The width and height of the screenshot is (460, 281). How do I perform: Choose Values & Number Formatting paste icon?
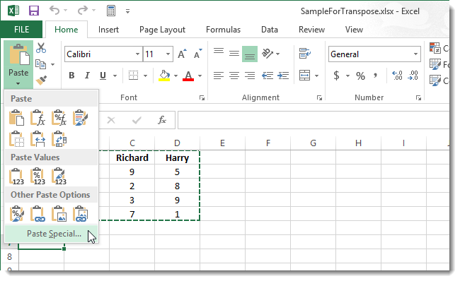(38, 177)
